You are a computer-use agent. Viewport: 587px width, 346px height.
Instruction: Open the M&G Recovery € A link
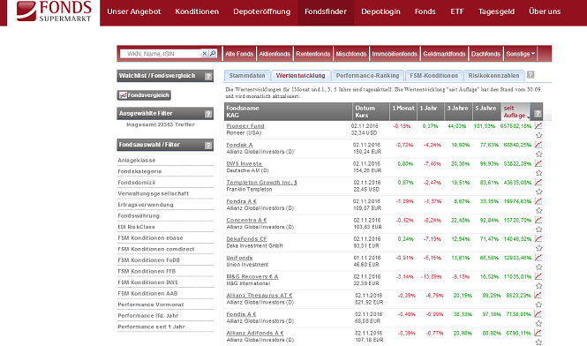(252, 277)
